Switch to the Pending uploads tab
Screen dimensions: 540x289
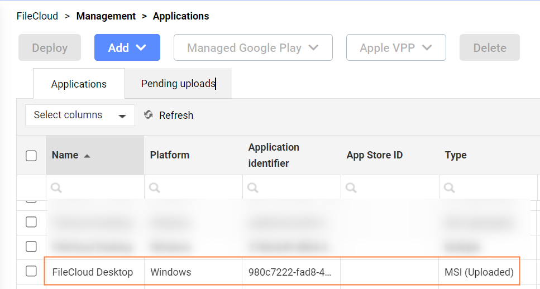(178, 84)
